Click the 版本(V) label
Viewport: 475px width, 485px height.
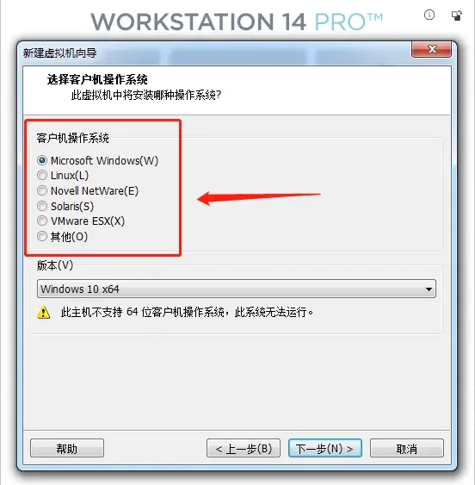pyautogui.click(x=55, y=265)
